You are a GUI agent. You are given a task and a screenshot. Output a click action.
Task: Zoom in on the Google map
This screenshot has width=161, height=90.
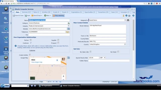(63, 76)
